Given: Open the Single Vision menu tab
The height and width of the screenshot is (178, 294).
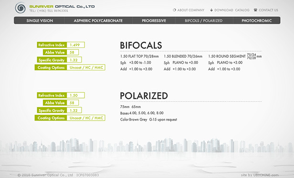Looking at the screenshot, I should pos(40,21).
